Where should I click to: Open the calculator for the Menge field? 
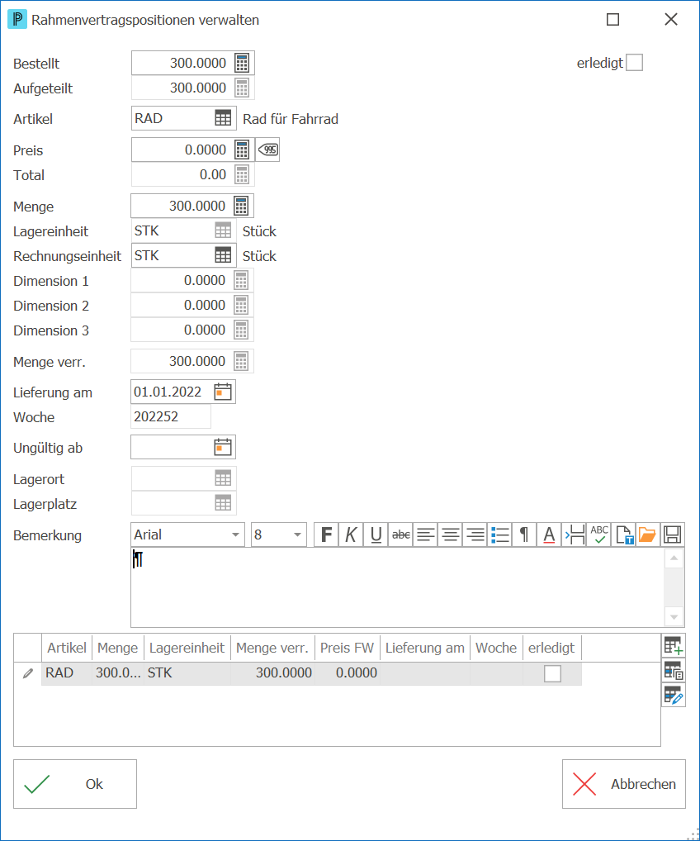tap(241, 206)
